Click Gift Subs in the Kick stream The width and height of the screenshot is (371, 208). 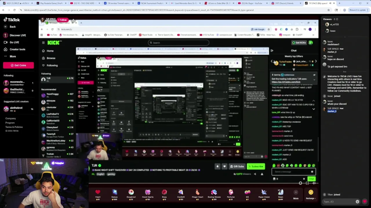(x=237, y=166)
